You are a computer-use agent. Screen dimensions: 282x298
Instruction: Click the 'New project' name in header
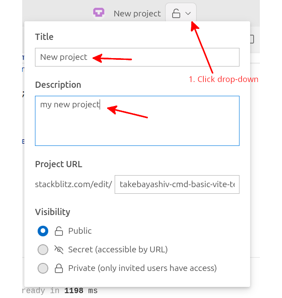137,14
